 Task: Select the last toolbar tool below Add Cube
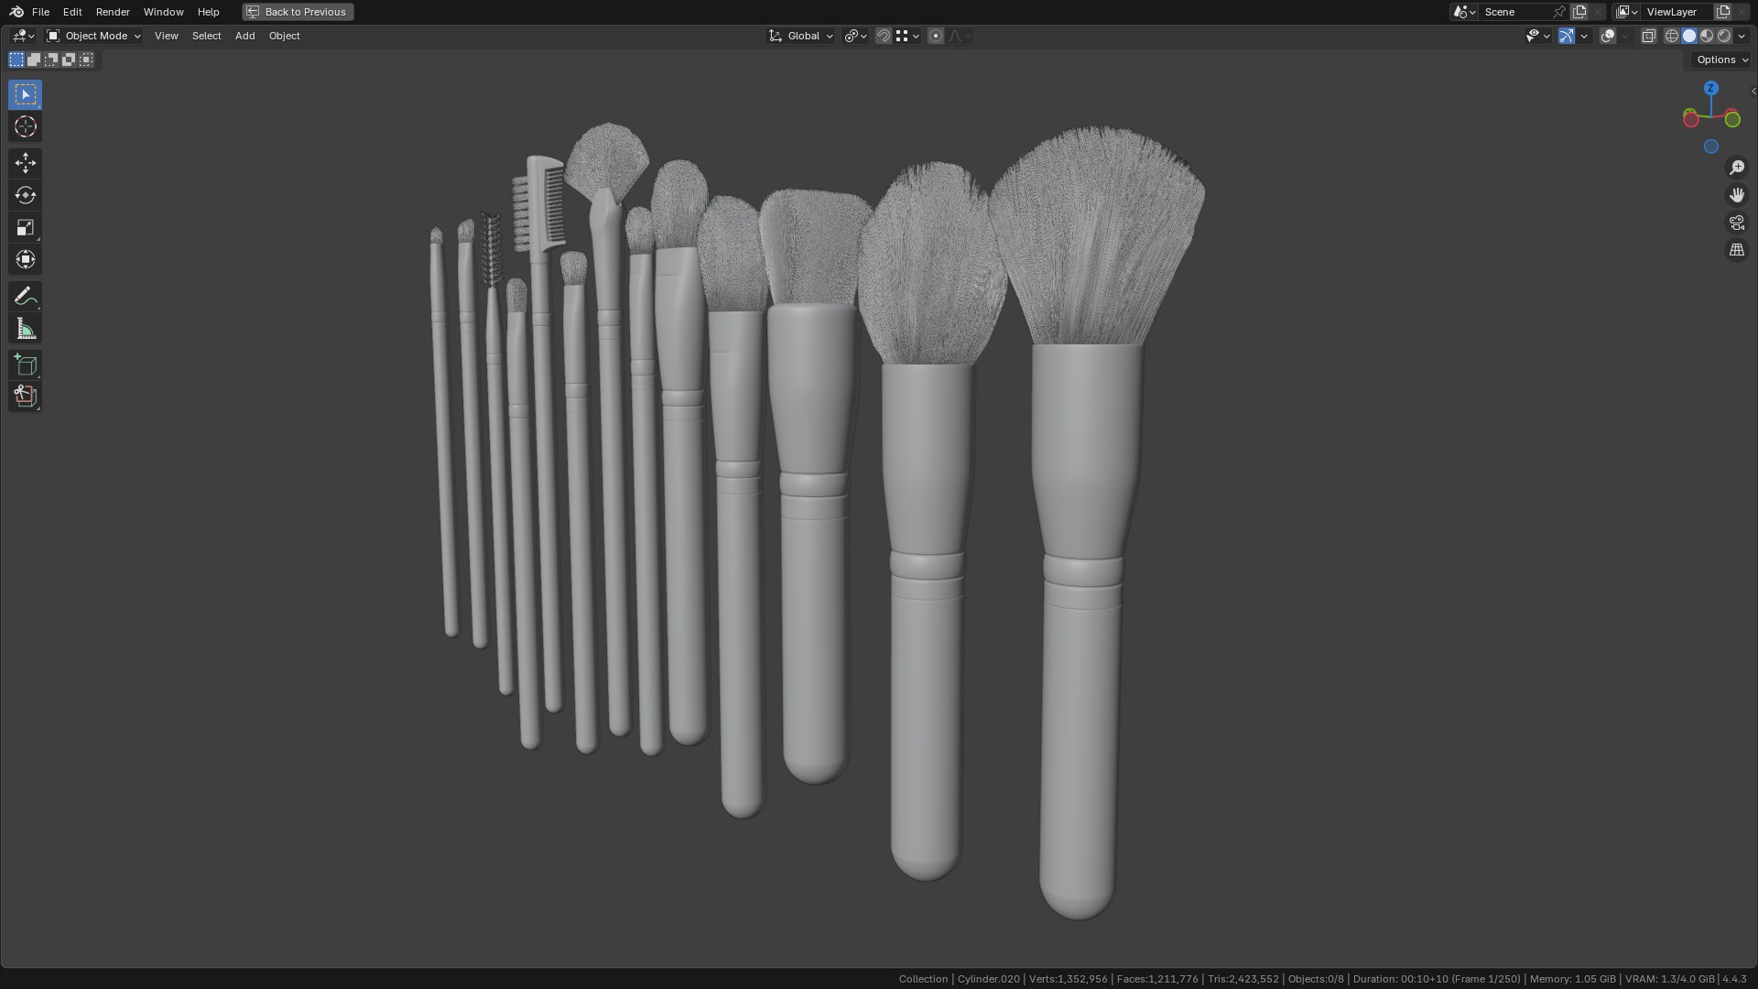click(x=26, y=397)
